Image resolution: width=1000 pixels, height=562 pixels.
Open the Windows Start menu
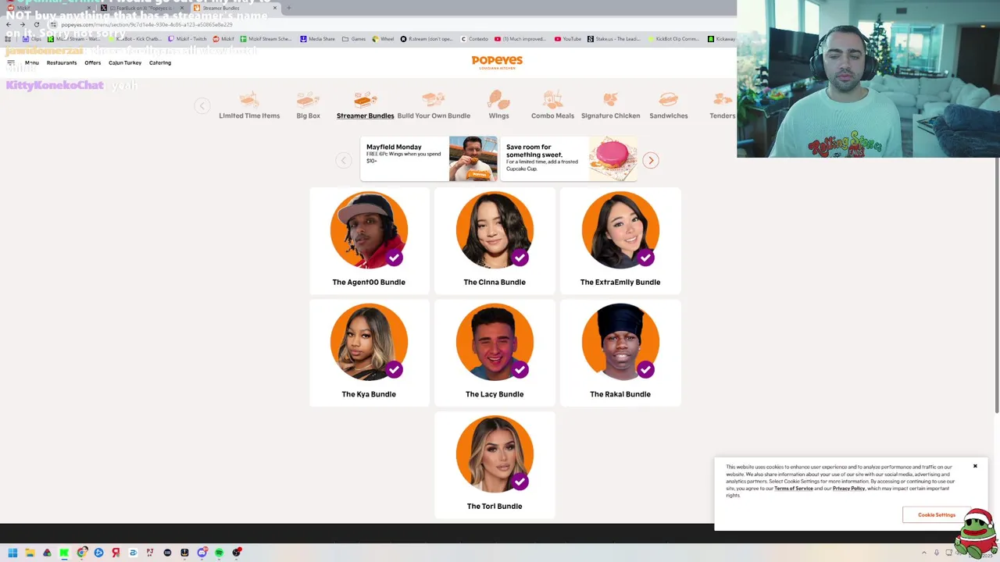click(x=12, y=553)
